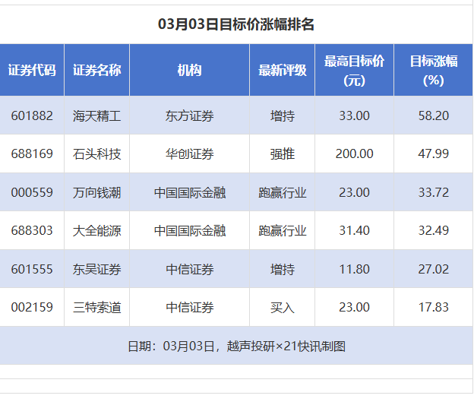Click the 证券代码 column header

pos(32,70)
